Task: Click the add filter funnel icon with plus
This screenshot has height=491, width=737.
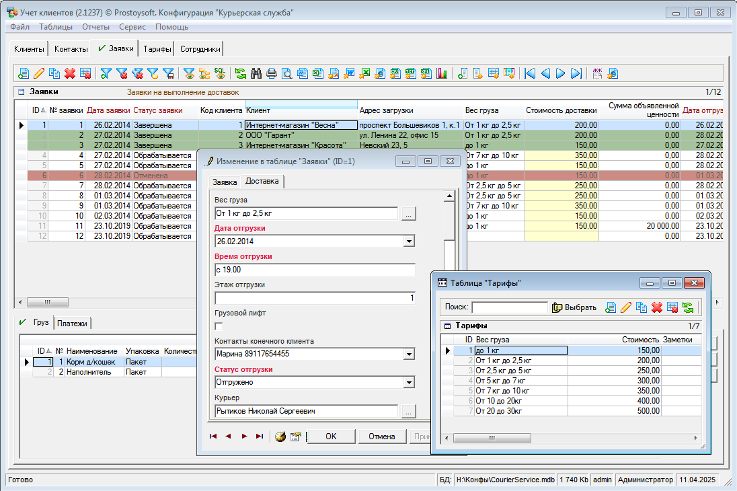Action: click(x=106, y=73)
